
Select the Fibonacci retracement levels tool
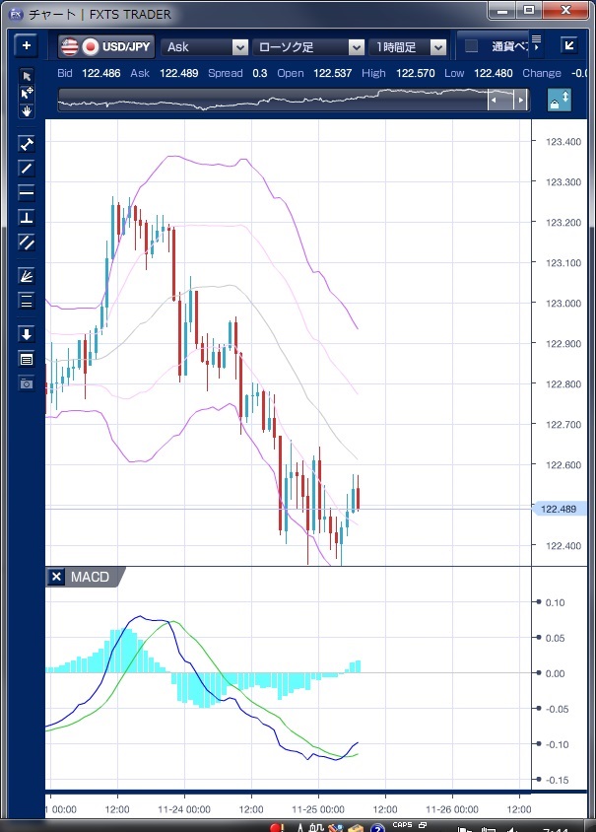[x=27, y=301]
